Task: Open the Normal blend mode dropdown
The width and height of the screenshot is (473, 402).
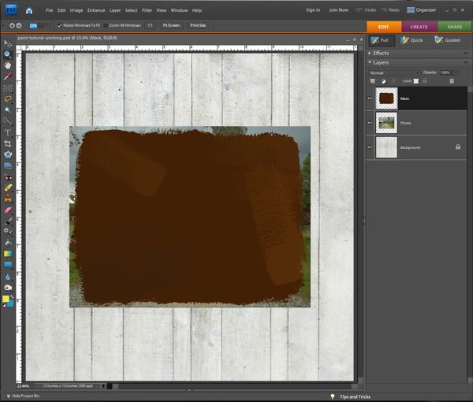Action: pyautogui.click(x=394, y=73)
